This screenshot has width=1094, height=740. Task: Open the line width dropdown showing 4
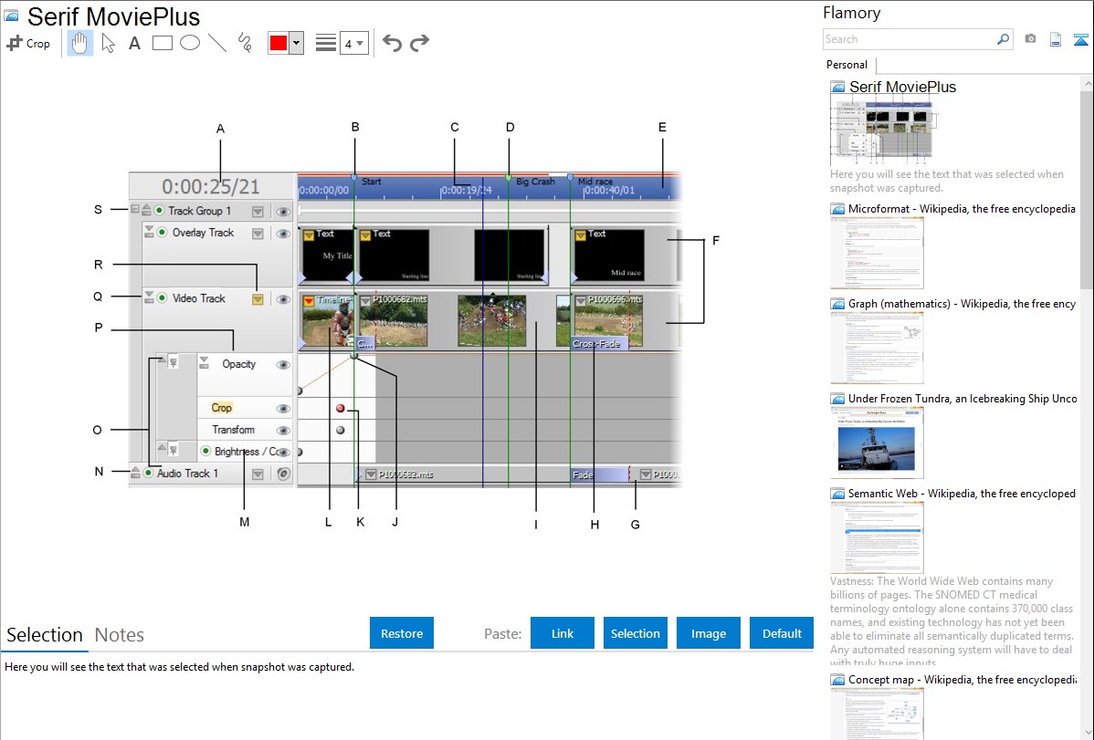[353, 43]
